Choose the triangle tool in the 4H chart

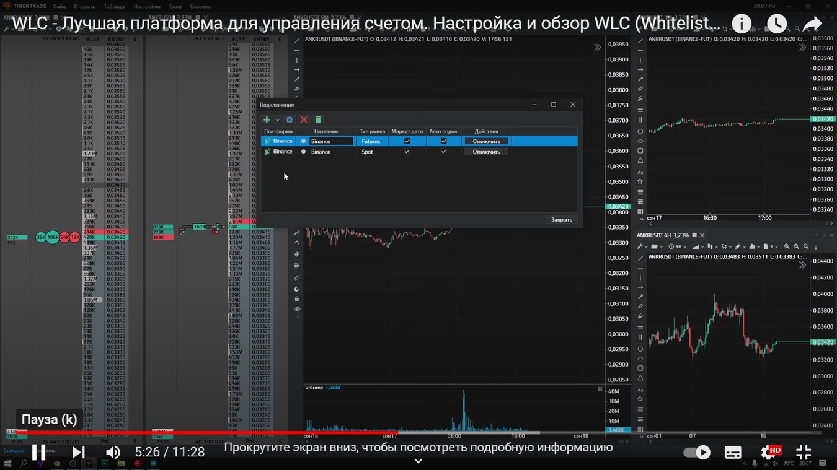click(x=640, y=378)
